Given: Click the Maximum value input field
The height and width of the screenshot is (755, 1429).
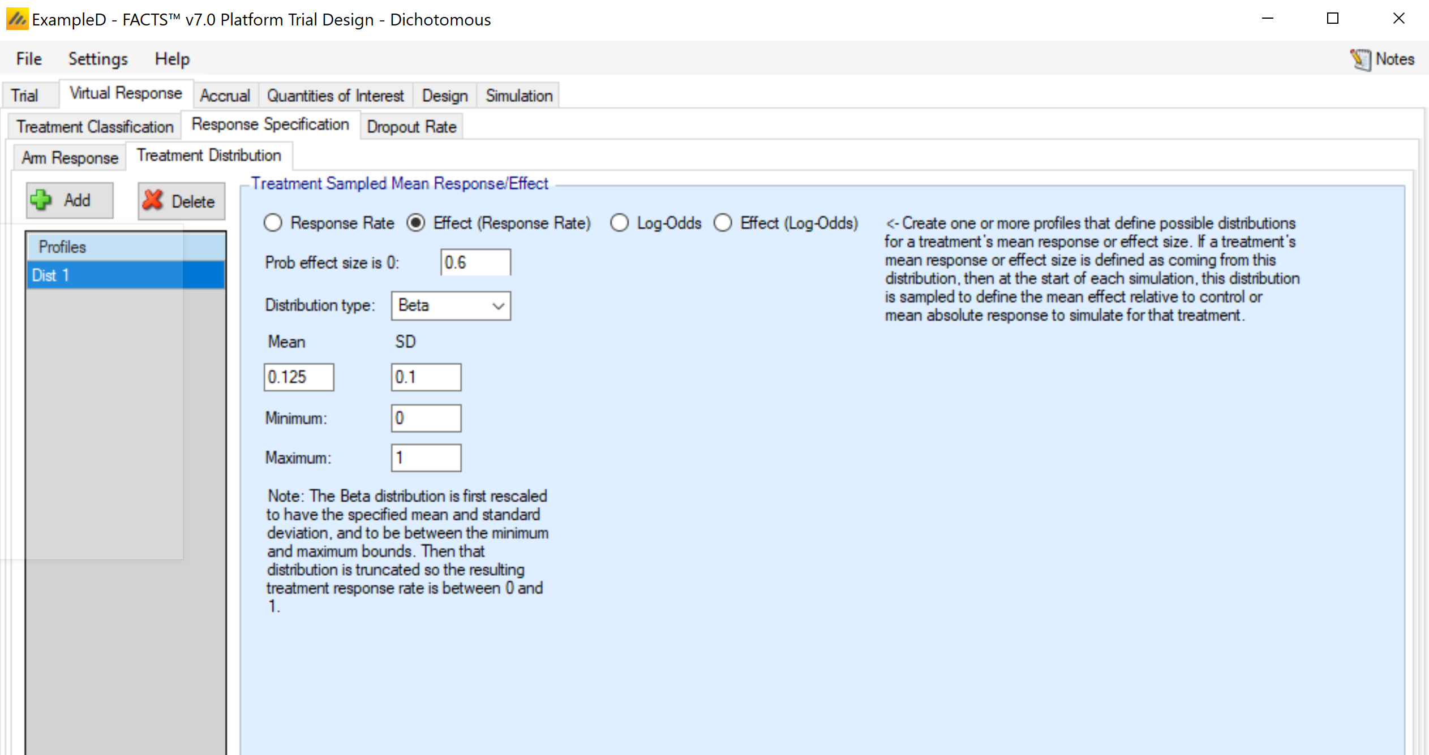Looking at the screenshot, I should (x=426, y=458).
